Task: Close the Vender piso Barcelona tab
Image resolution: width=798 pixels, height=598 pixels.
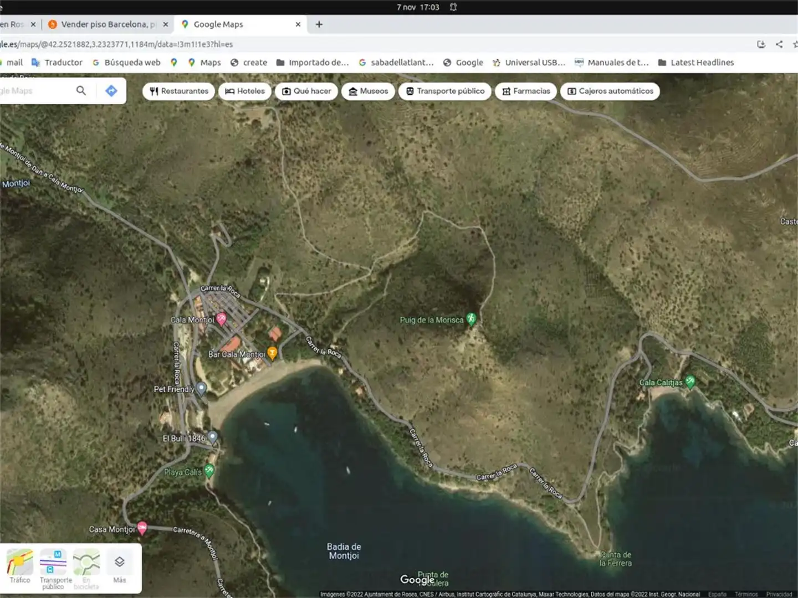Action: (x=165, y=24)
